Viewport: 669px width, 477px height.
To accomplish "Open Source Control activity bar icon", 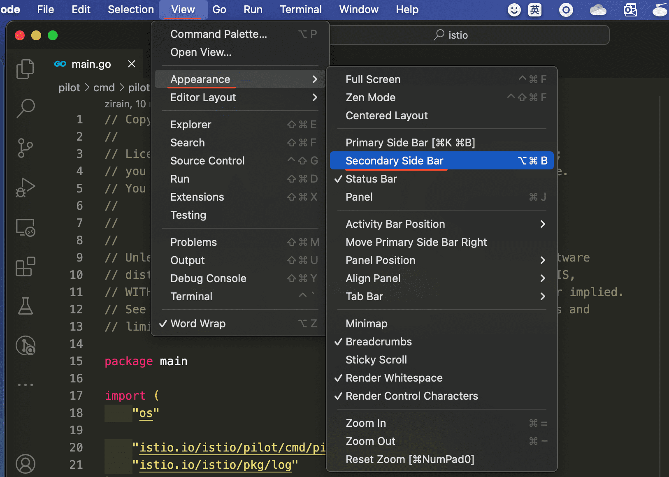I will pyautogui.click(x=25, y=148).
